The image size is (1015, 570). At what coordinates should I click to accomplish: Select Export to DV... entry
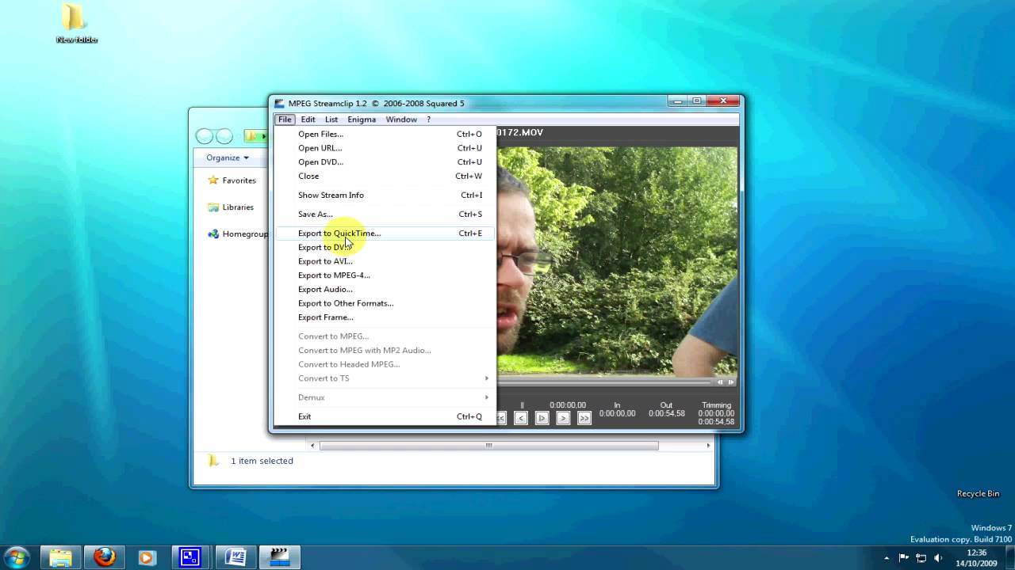point(385,247)
